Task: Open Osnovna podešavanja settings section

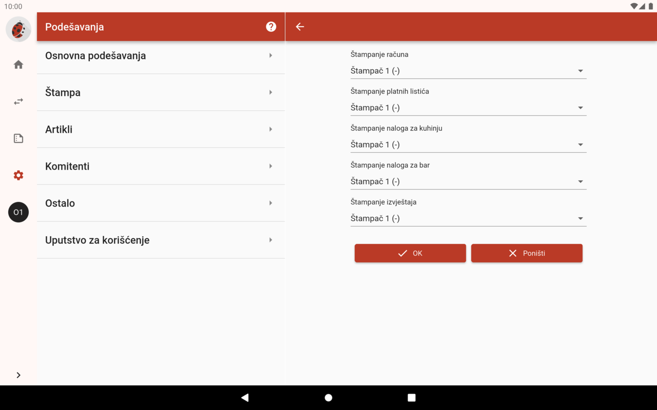Action: click(161, 55)
